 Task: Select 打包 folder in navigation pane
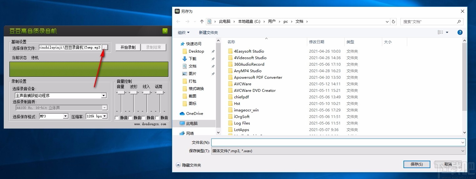193,81
